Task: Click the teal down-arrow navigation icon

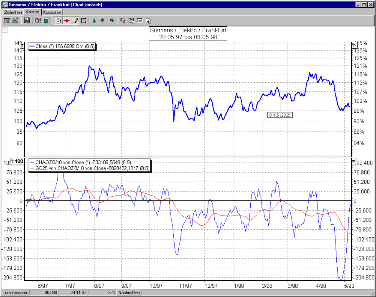Action: pyautogui.click(x=94, y=20)
